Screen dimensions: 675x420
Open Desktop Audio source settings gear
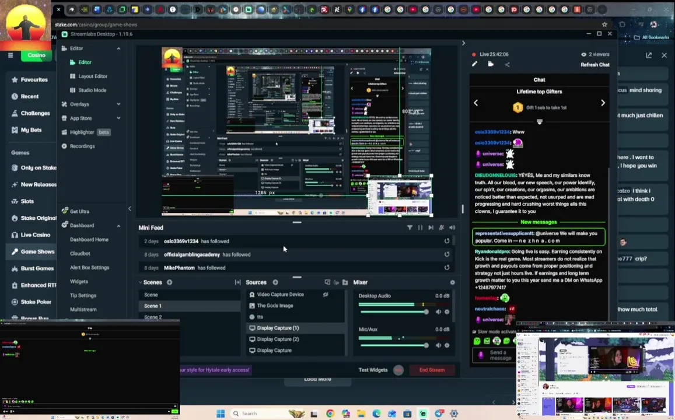[447, 312]
